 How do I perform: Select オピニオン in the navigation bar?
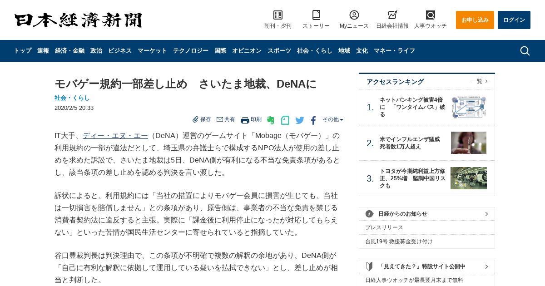pos(247,51)
